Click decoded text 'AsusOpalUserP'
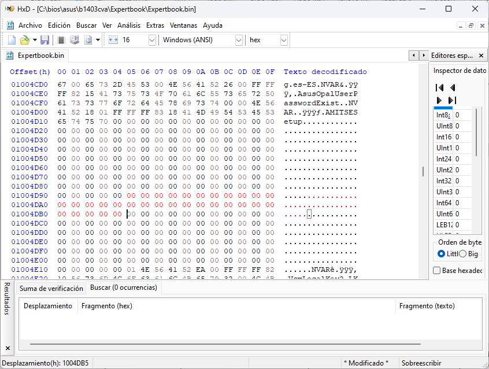This screenshot has width=489, height=369. point(328,94)
